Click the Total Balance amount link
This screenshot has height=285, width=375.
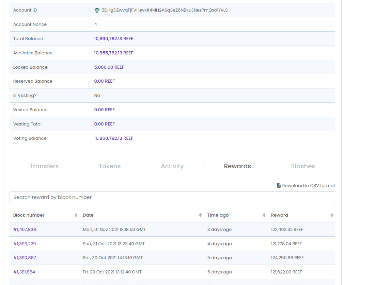[113, 38]
